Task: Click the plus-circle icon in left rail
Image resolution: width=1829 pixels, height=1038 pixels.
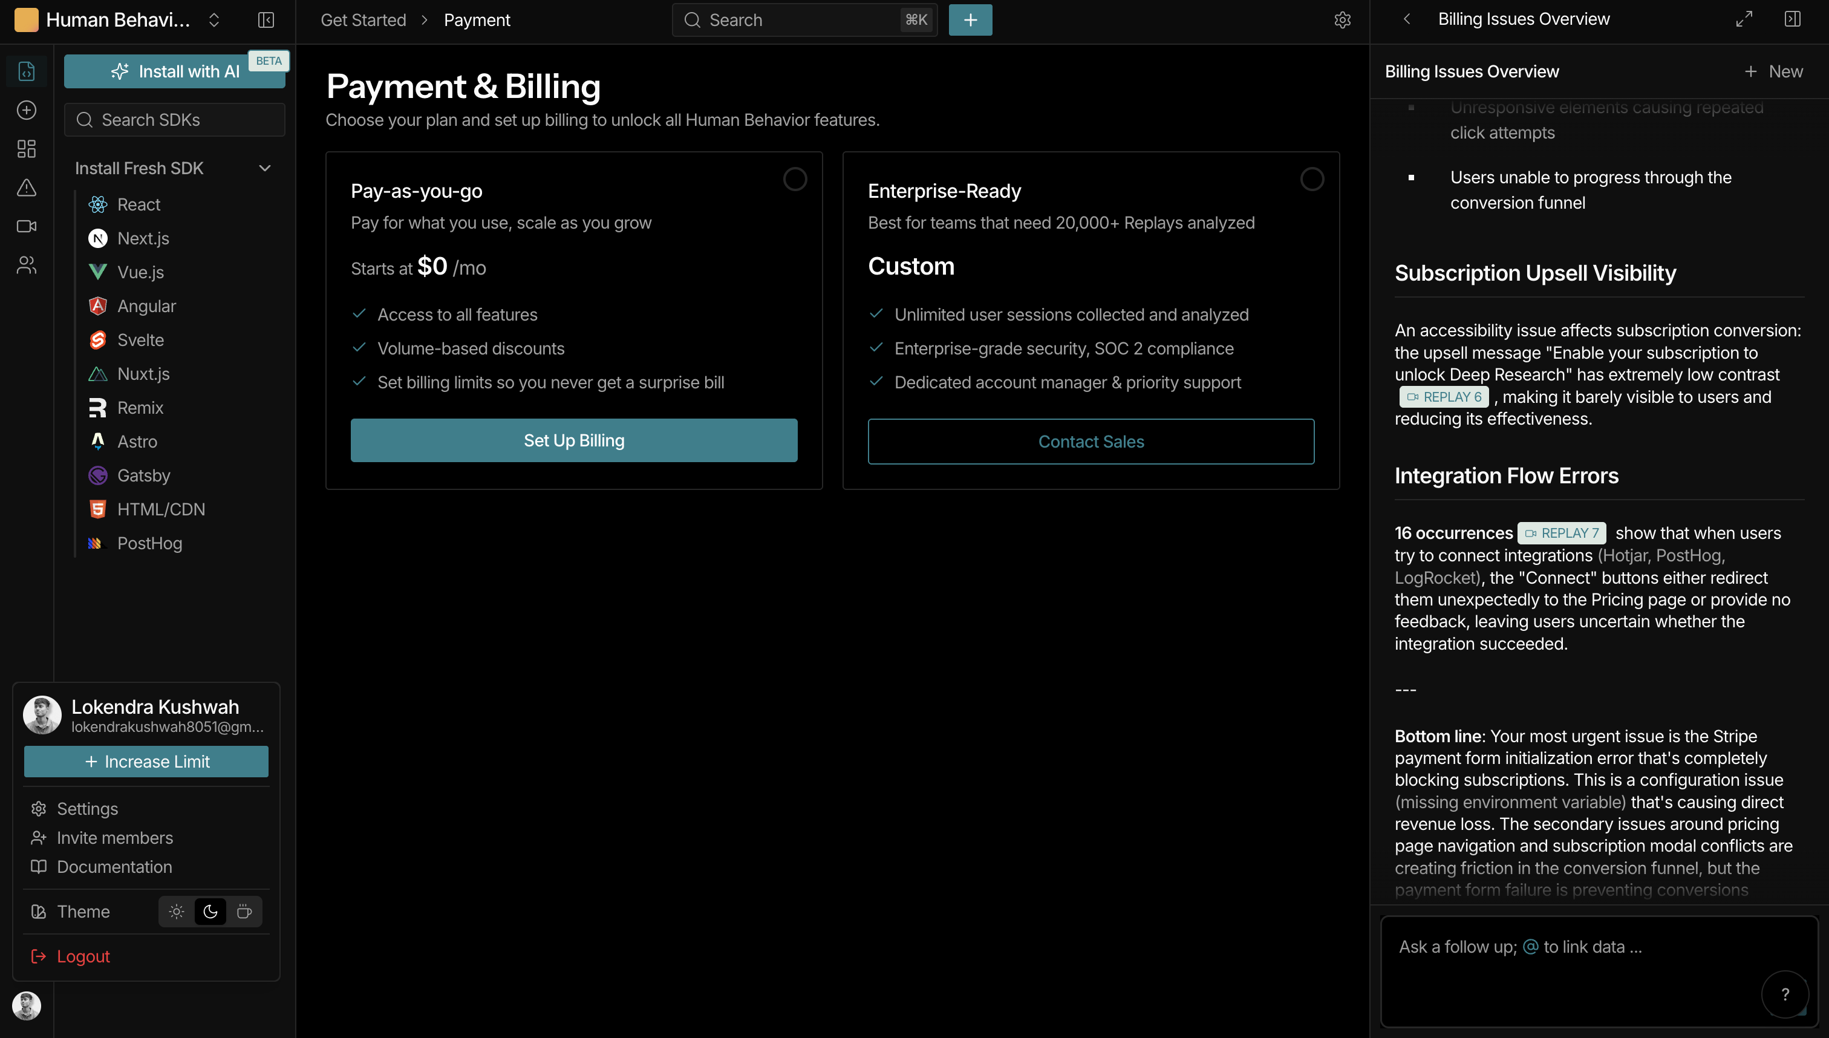Action: [27, 110]
